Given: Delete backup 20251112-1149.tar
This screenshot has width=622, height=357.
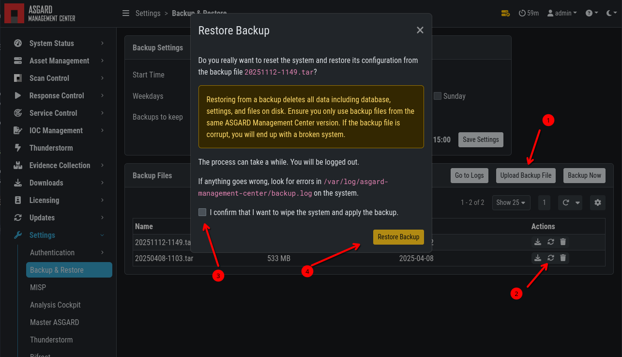Looking at the screenshot, I should (563, 242).
